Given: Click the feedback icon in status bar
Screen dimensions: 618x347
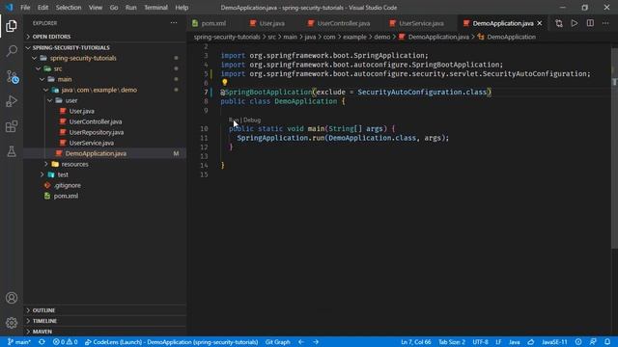Looking at the screenshot, I should (x=593, y=342).
